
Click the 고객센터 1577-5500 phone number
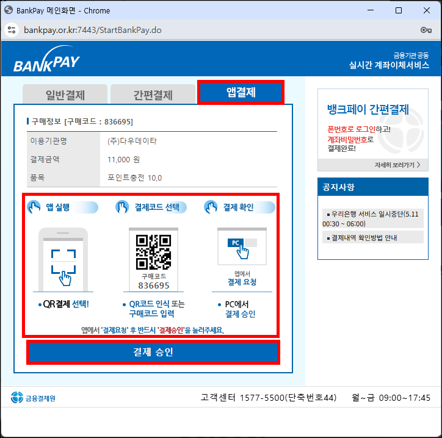point(269,398)
